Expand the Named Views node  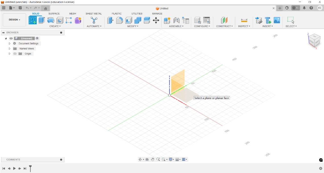point(9,49)
